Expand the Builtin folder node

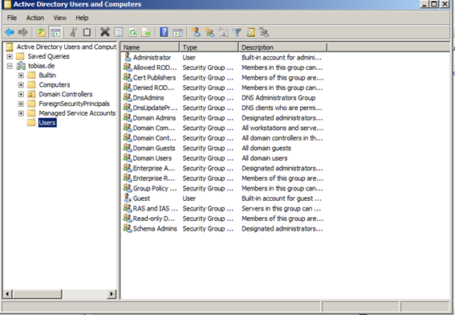(21, 76)
